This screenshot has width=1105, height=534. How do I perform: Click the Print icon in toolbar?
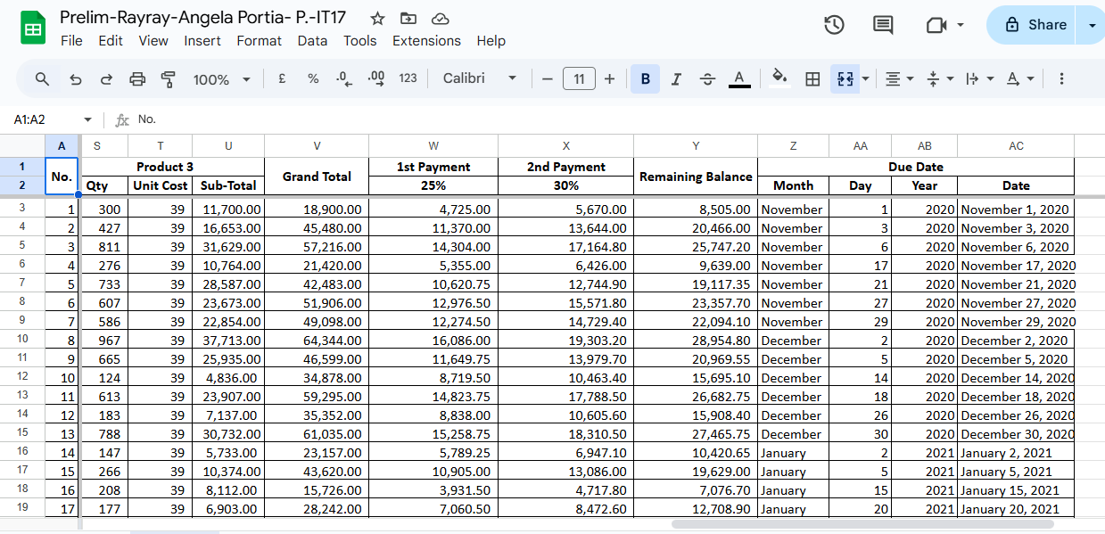137,79
